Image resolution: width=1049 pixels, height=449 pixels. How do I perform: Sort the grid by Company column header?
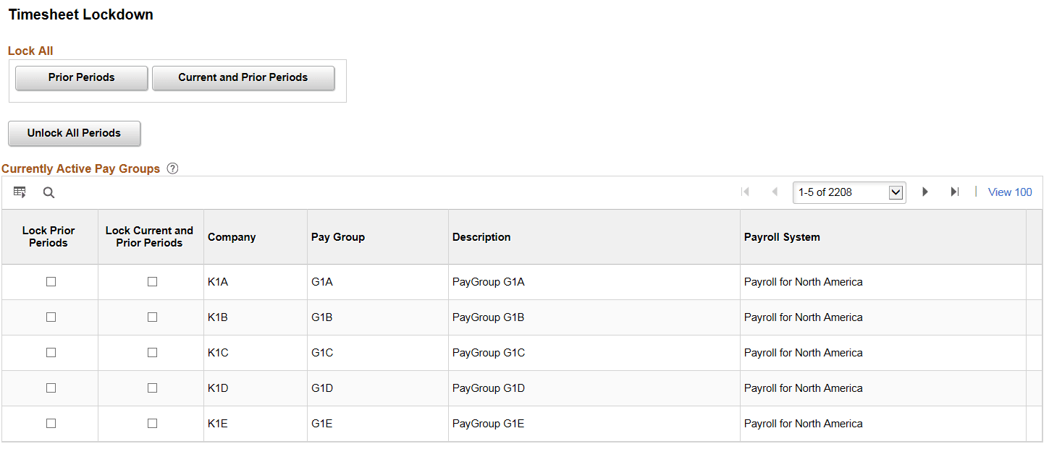click(232, 236)
